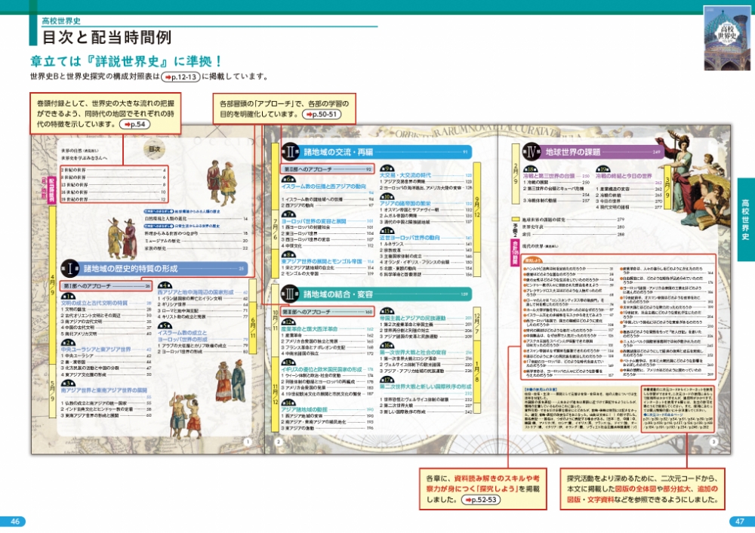
Task: Click the chapter 10 badge above アジアの諸帝国
Action: (387, 197)
